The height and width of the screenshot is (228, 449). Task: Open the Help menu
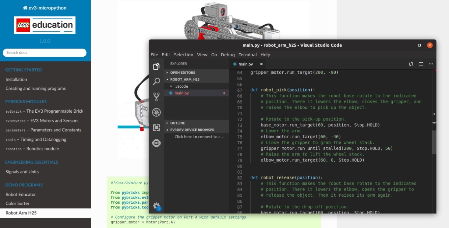pyautogui.click(x=265, y=55)
